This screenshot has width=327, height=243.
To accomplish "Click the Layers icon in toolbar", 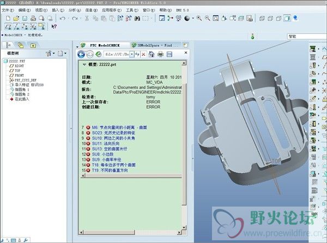I will click(x=241, y=18).
